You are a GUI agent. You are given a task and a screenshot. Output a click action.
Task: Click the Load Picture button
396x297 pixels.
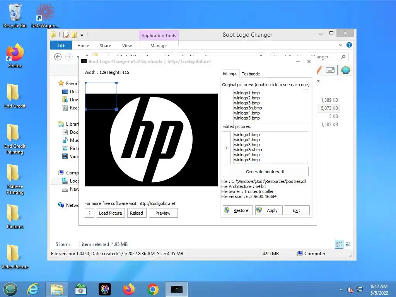[111, 213]
